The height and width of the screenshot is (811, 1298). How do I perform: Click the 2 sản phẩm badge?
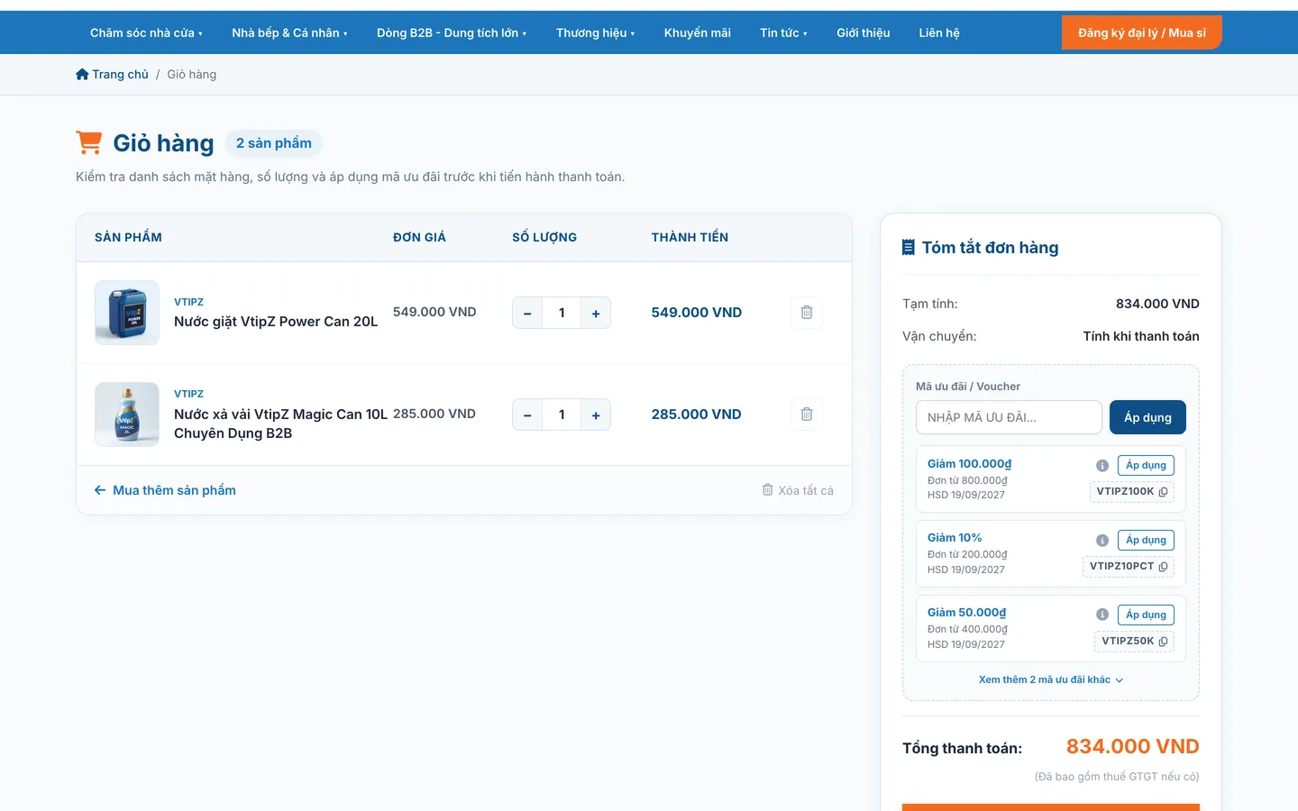274,143
